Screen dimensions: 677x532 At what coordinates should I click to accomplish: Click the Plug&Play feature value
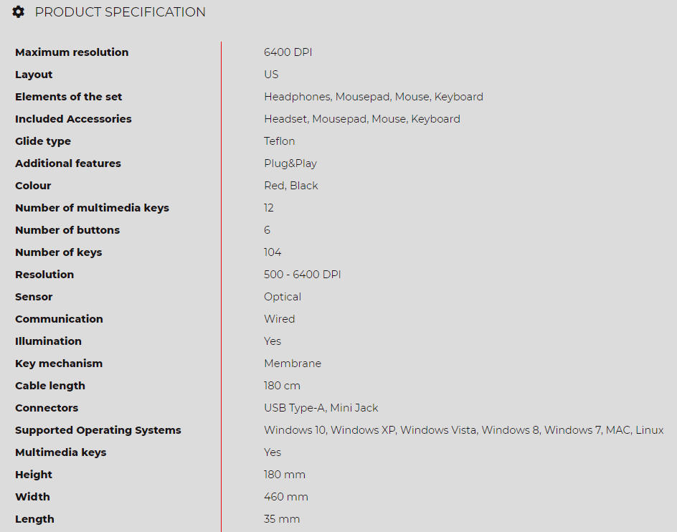point(290,163)
